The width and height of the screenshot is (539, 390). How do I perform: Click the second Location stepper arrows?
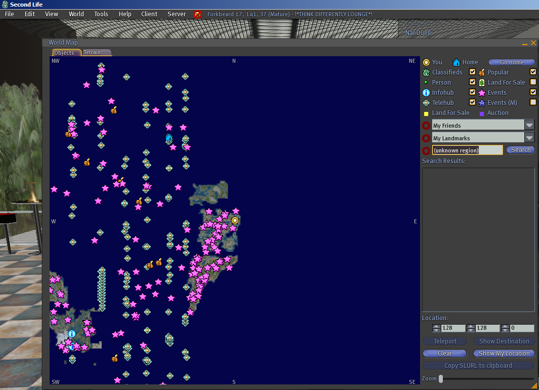[x=471, y=328]
